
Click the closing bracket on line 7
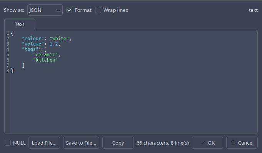click(x=23, y=65)
